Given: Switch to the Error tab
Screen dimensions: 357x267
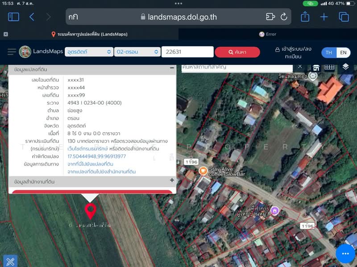Looking at the screenshot, I should pos(267,34).
